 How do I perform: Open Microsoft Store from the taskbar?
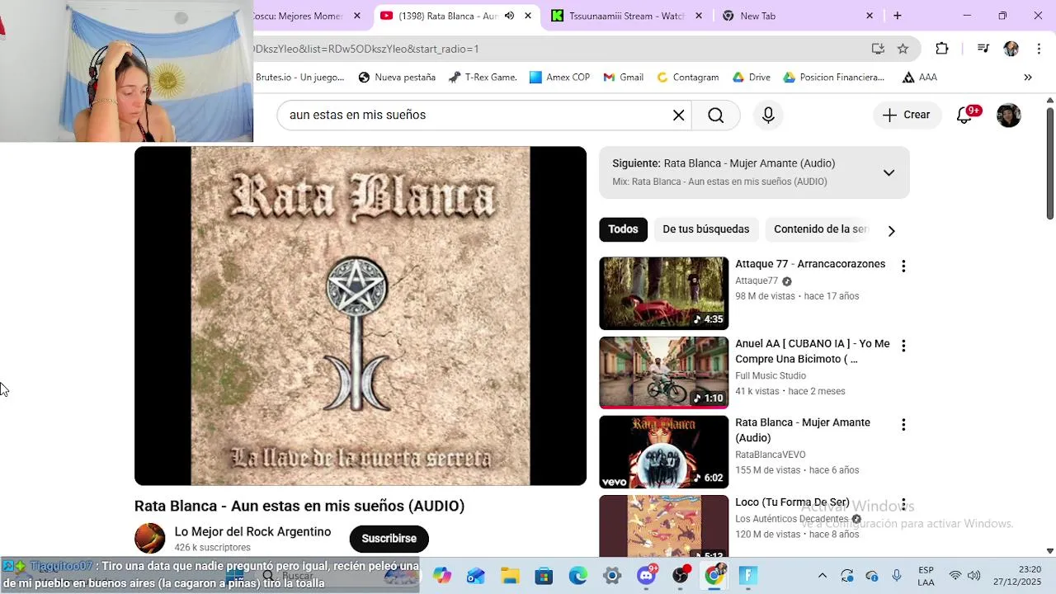click(544, 576)
